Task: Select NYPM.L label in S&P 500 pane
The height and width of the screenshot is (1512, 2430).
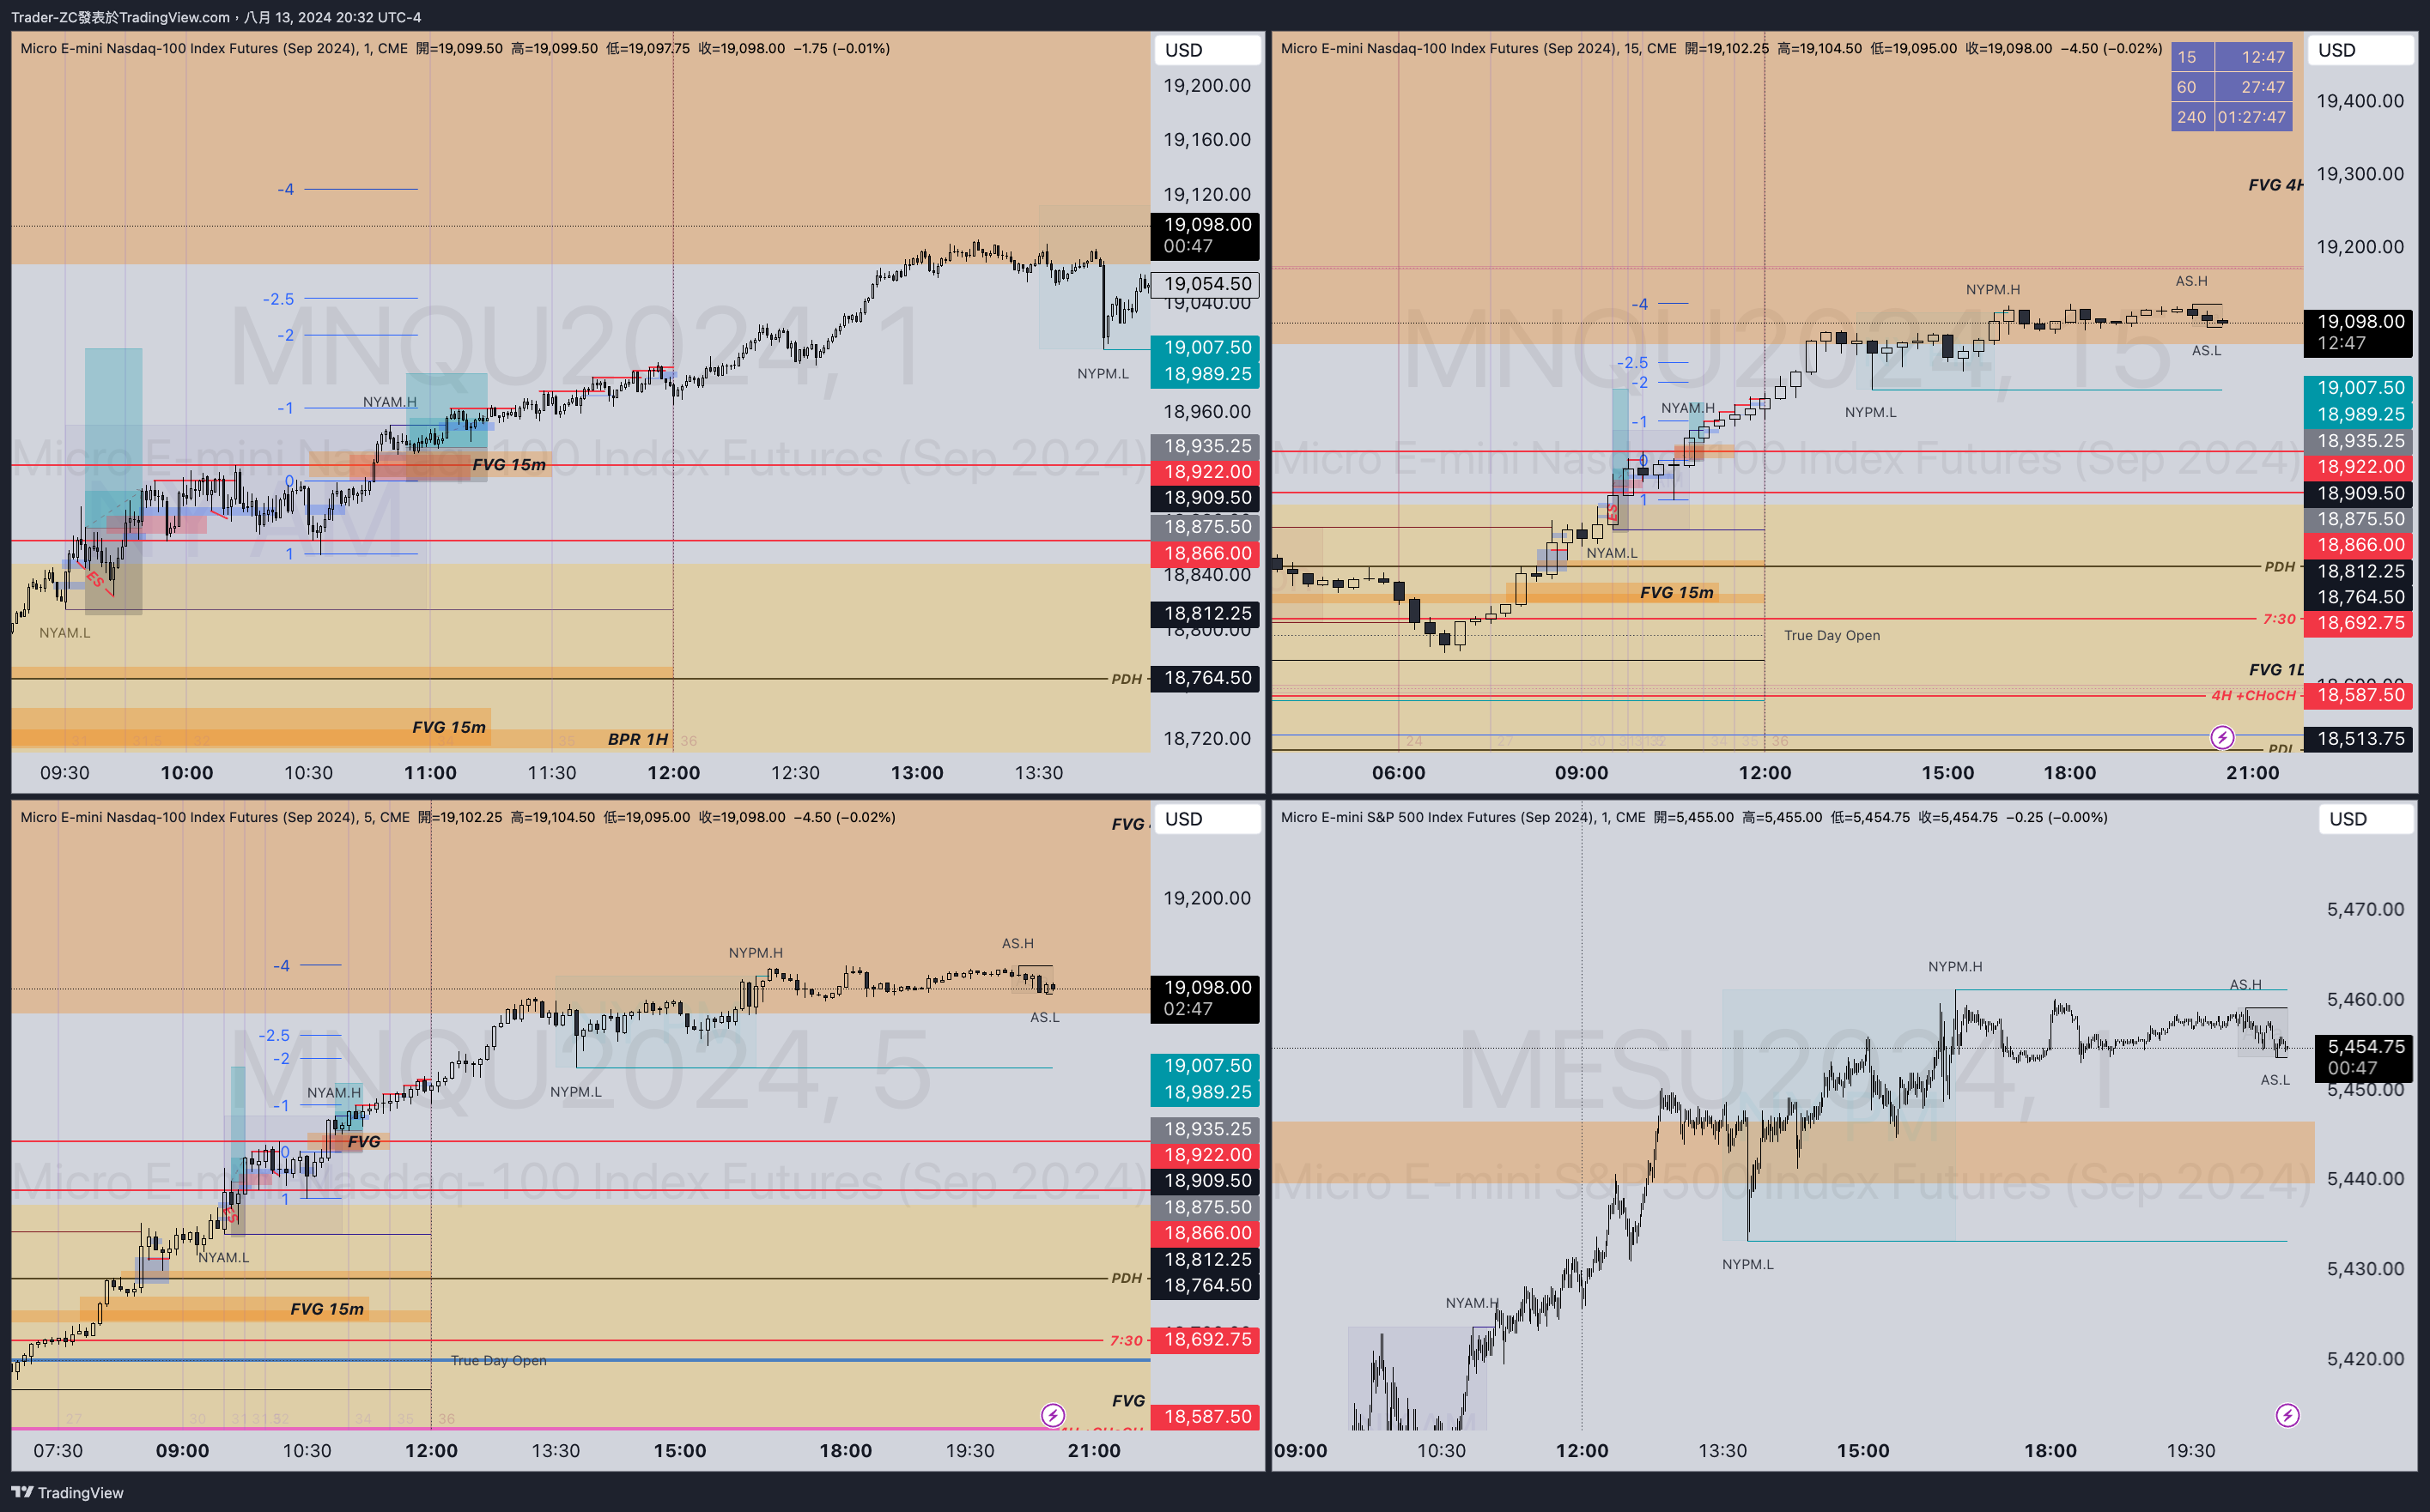Action: (1747, 1264)
